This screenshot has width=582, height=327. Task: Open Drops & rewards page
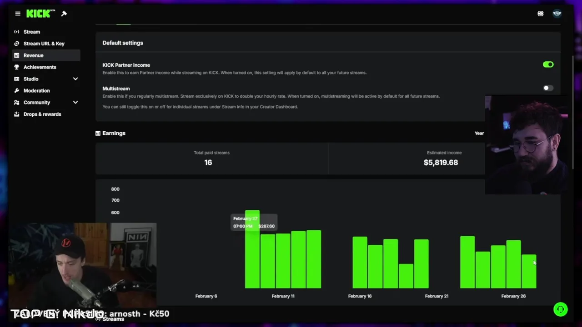click(42, 114)
